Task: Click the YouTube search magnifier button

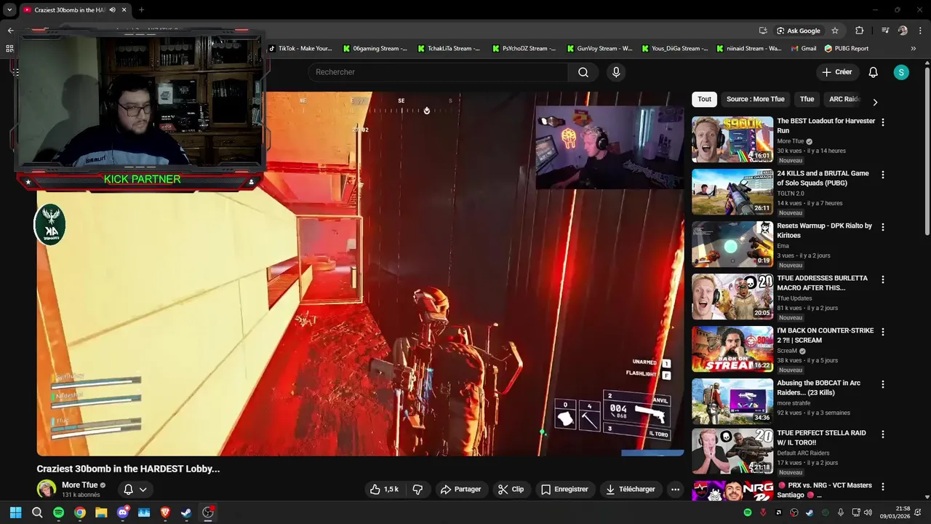Action: (x=583, y=72)
